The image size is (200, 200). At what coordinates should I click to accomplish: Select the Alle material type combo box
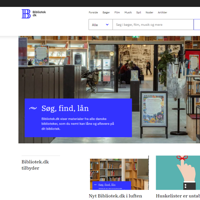(x=101, y=25)
